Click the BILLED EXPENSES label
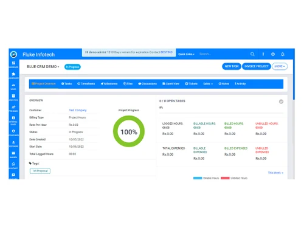 (x=236, y=148)
